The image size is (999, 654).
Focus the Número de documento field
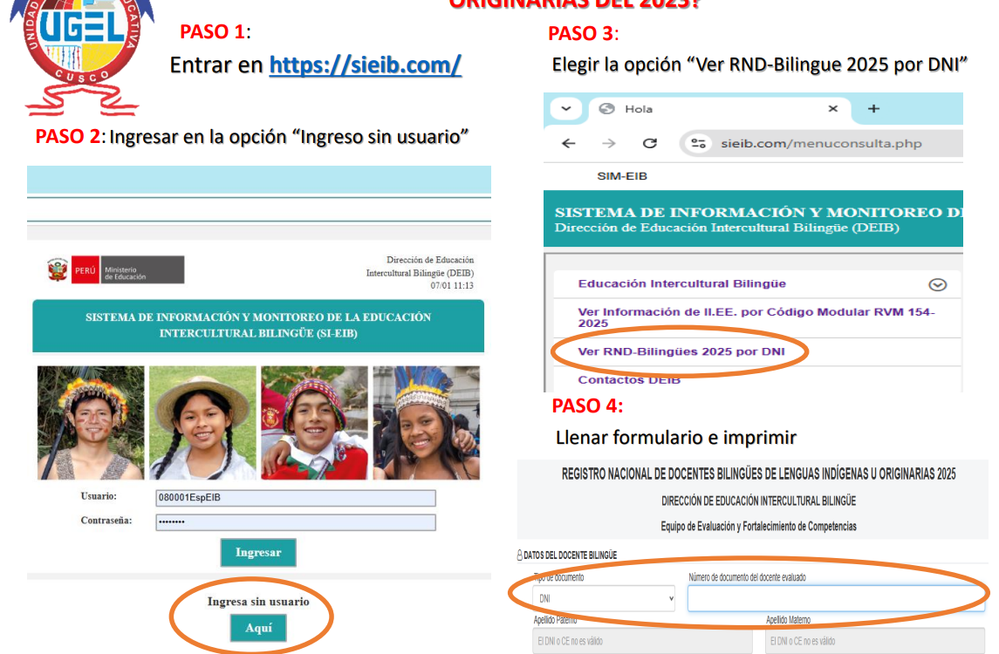835,598
